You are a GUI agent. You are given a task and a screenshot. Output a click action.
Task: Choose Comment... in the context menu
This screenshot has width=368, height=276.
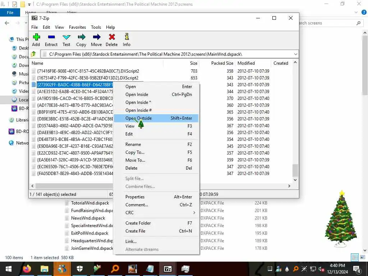pyautogui.click(x=156, y=204)
